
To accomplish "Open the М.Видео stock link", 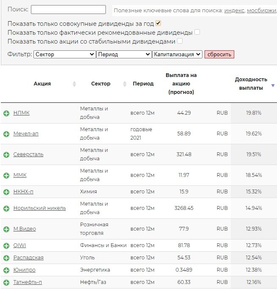I will [x=25, y=229].
